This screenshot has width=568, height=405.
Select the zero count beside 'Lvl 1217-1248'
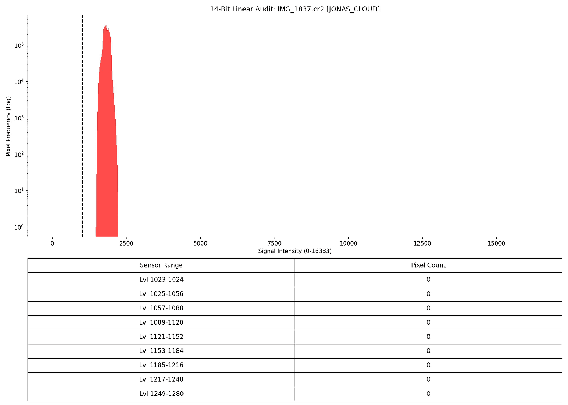click(x=428, y=379)
